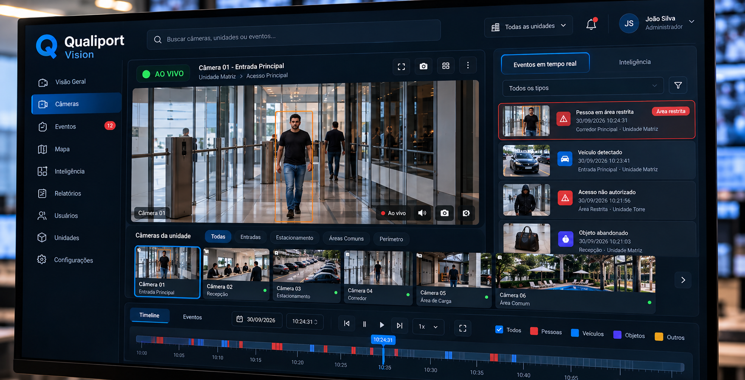Open the 30/09/2026 date picker
This screenshot has width=745, height=380.
tap(256, 320)
